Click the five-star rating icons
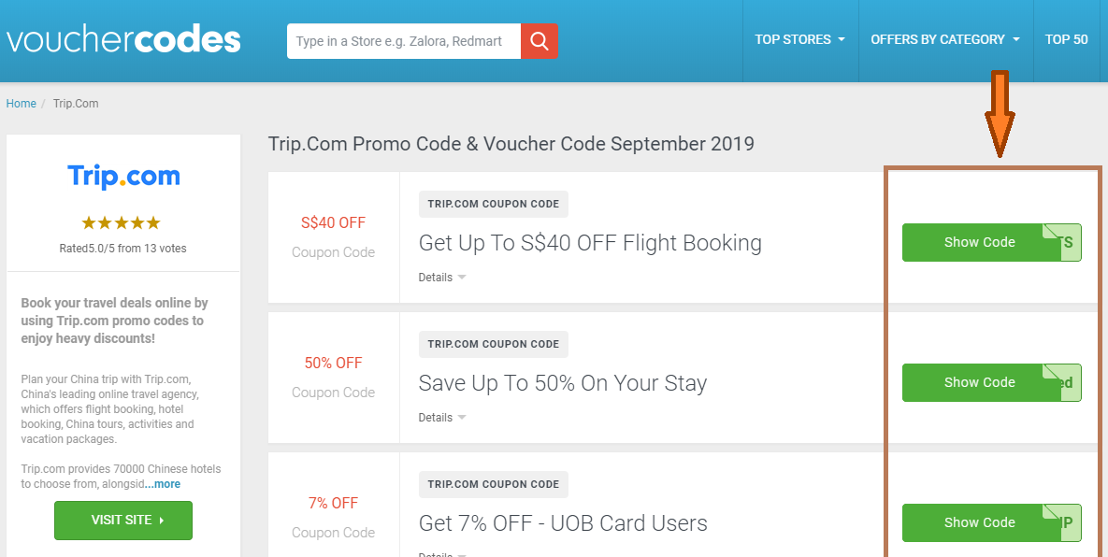Viewport: 1108px width, 557px height. click(122, 223)
